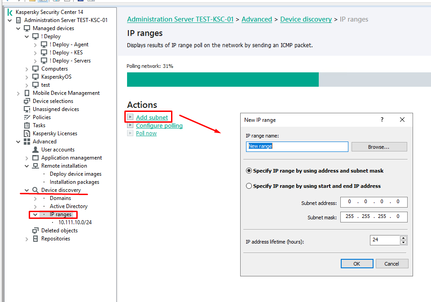Click the Add subnet action link
The height and width of the screenshot is (302, 431).
(x=152, y=117)
